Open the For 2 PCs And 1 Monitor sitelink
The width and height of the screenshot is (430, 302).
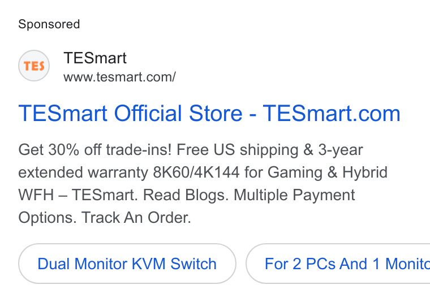coord(338,264)
